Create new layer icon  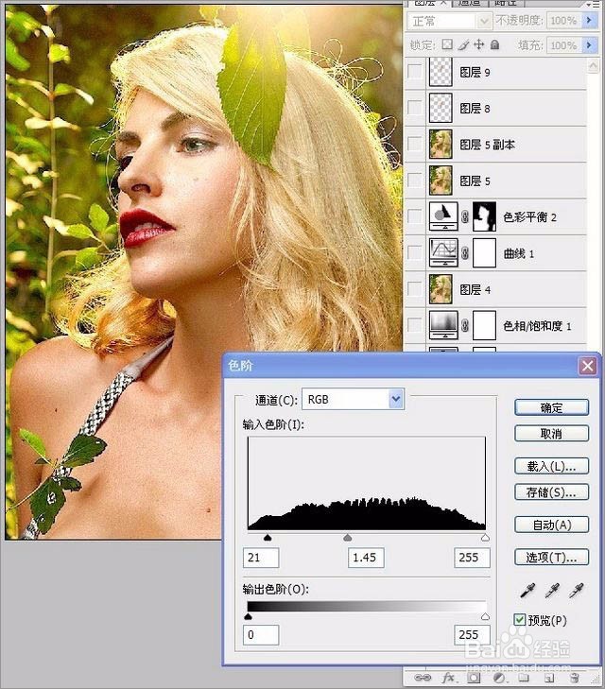tap(549, 678)
